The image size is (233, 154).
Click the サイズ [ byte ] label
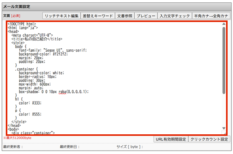pyautogui.click(x=130, y=147)
